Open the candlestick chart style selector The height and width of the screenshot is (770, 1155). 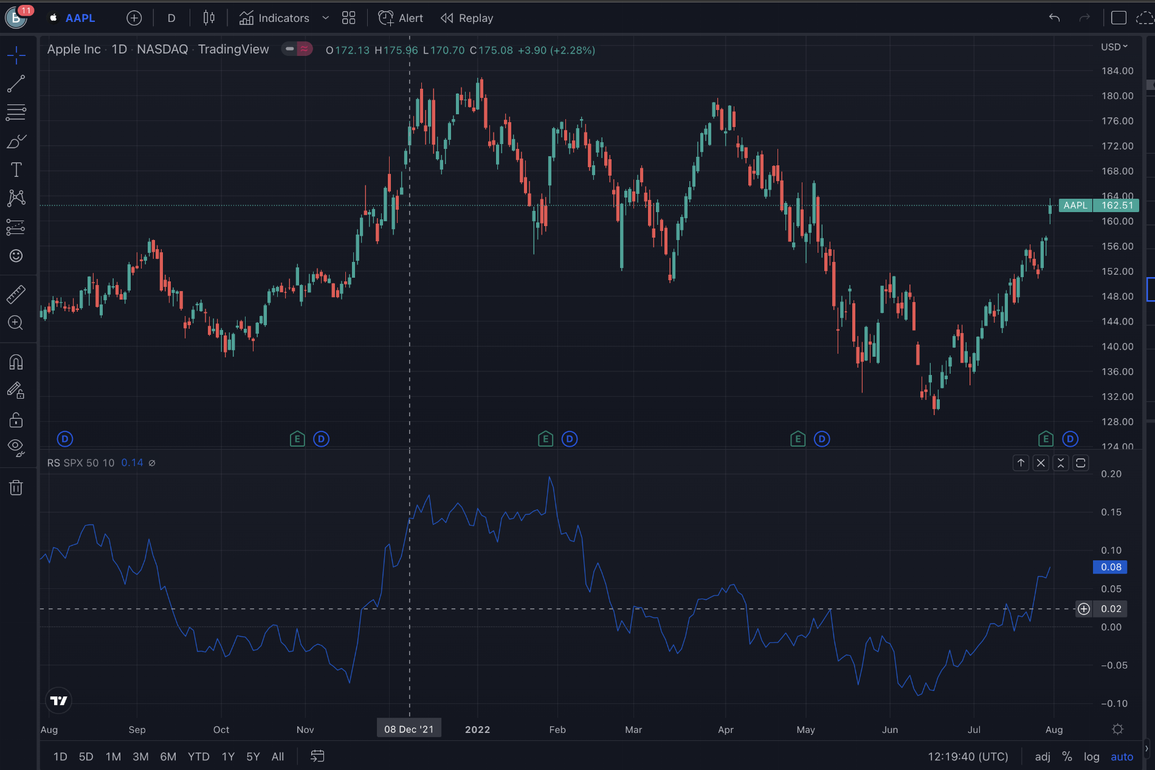click(x=209, y=18)
